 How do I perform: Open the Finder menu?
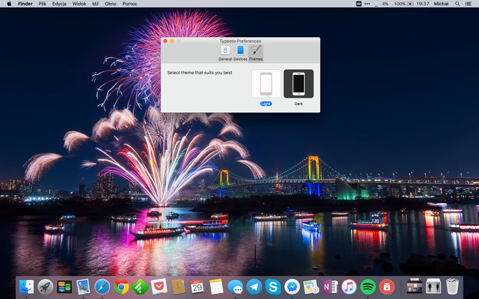pos(25,4)
